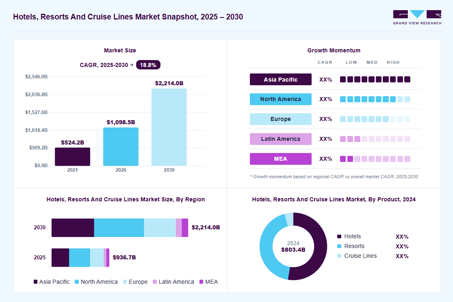Viewport: 453px width, 302px height.
Task: Select the 2030 market size bar
Action: pos(169,127)
